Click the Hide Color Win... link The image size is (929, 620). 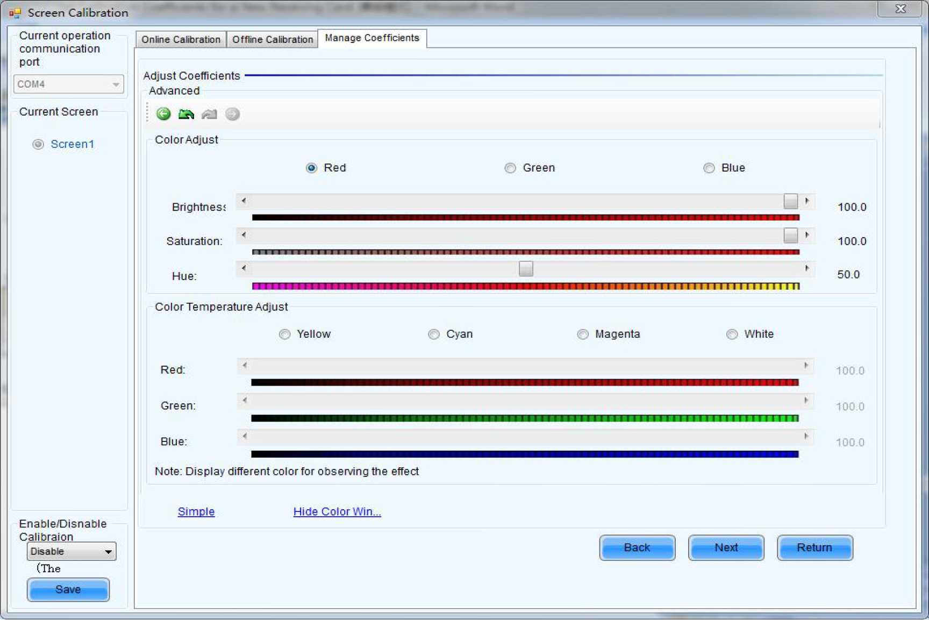[337, 511]
